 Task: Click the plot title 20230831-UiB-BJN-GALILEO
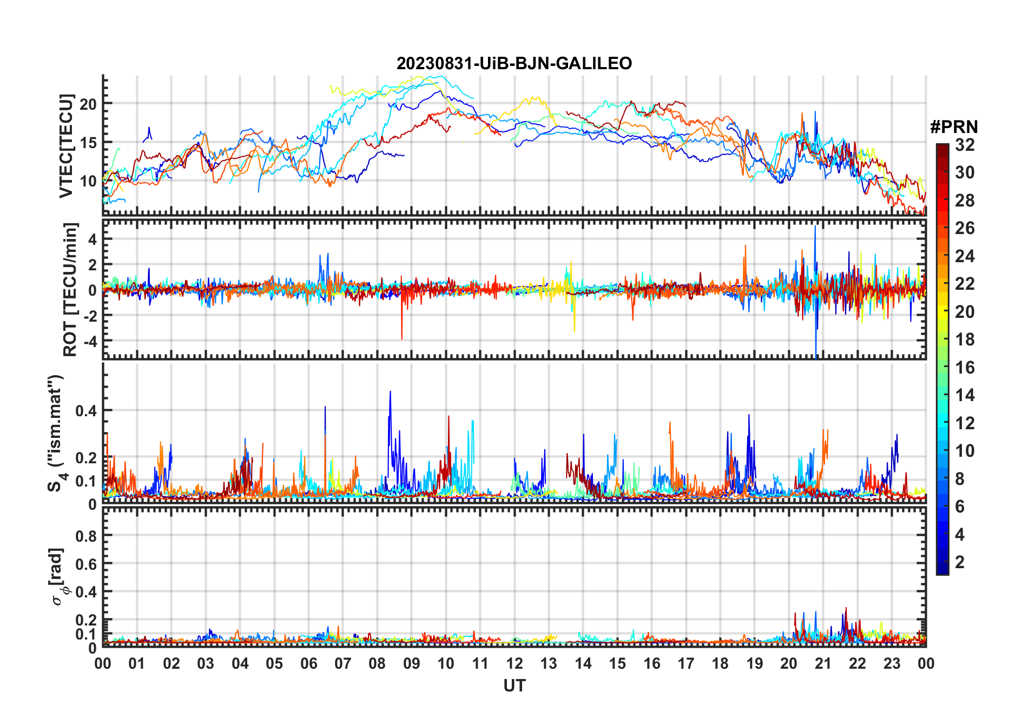click(x=514, y=63)
